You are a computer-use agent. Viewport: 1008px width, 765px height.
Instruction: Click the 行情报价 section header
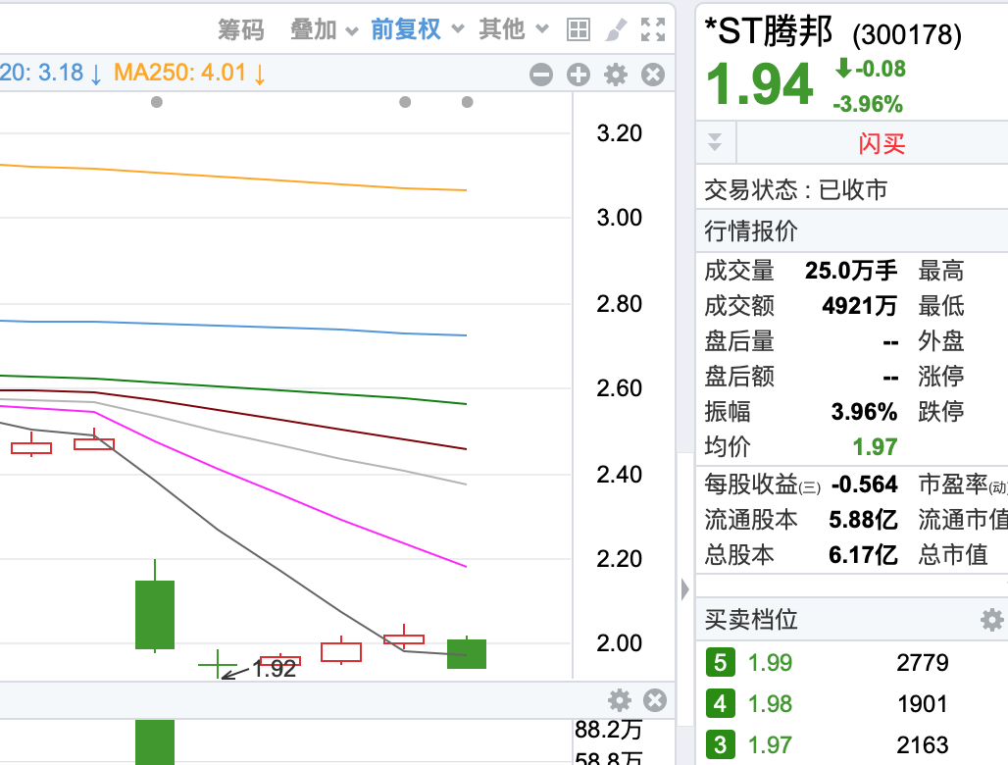[751, 230]
